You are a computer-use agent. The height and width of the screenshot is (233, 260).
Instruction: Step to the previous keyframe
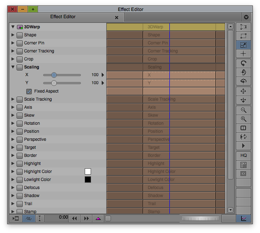pos(74,219)
